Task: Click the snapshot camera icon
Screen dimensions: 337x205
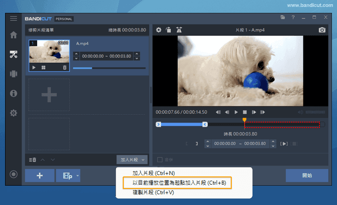Action: pyautogui.click(x=322, y=30)
